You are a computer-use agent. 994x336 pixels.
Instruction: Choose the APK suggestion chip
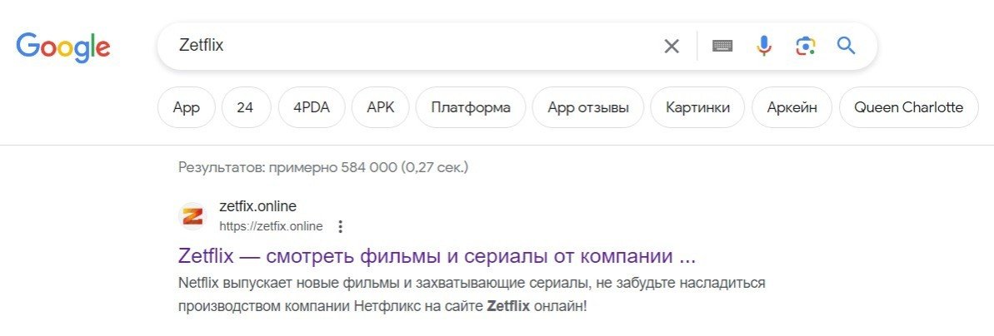coord(381,107)
